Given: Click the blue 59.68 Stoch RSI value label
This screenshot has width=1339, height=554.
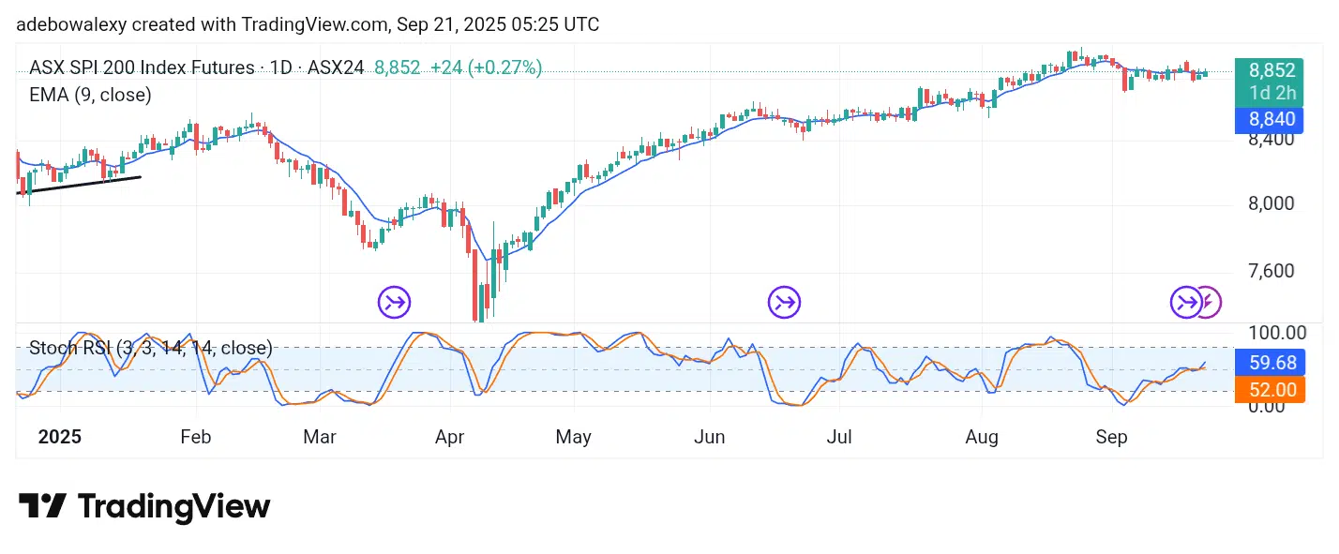Looking at the screenshot, I should (1270, 363).
